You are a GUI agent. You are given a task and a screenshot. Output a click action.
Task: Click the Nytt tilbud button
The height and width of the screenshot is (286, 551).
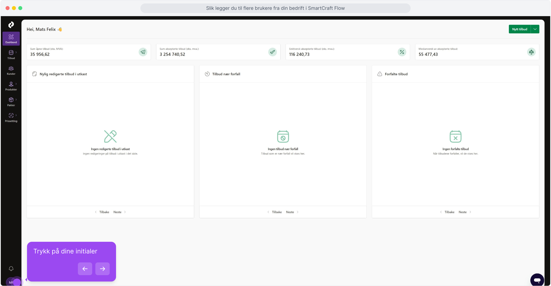(x=520, y=29)
